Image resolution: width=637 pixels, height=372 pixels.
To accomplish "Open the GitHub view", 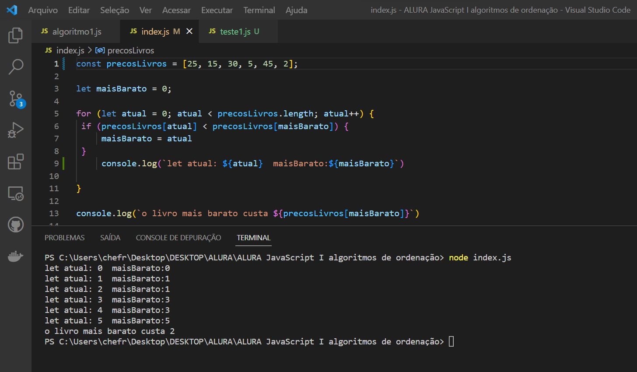I will [x=16, y=225].
